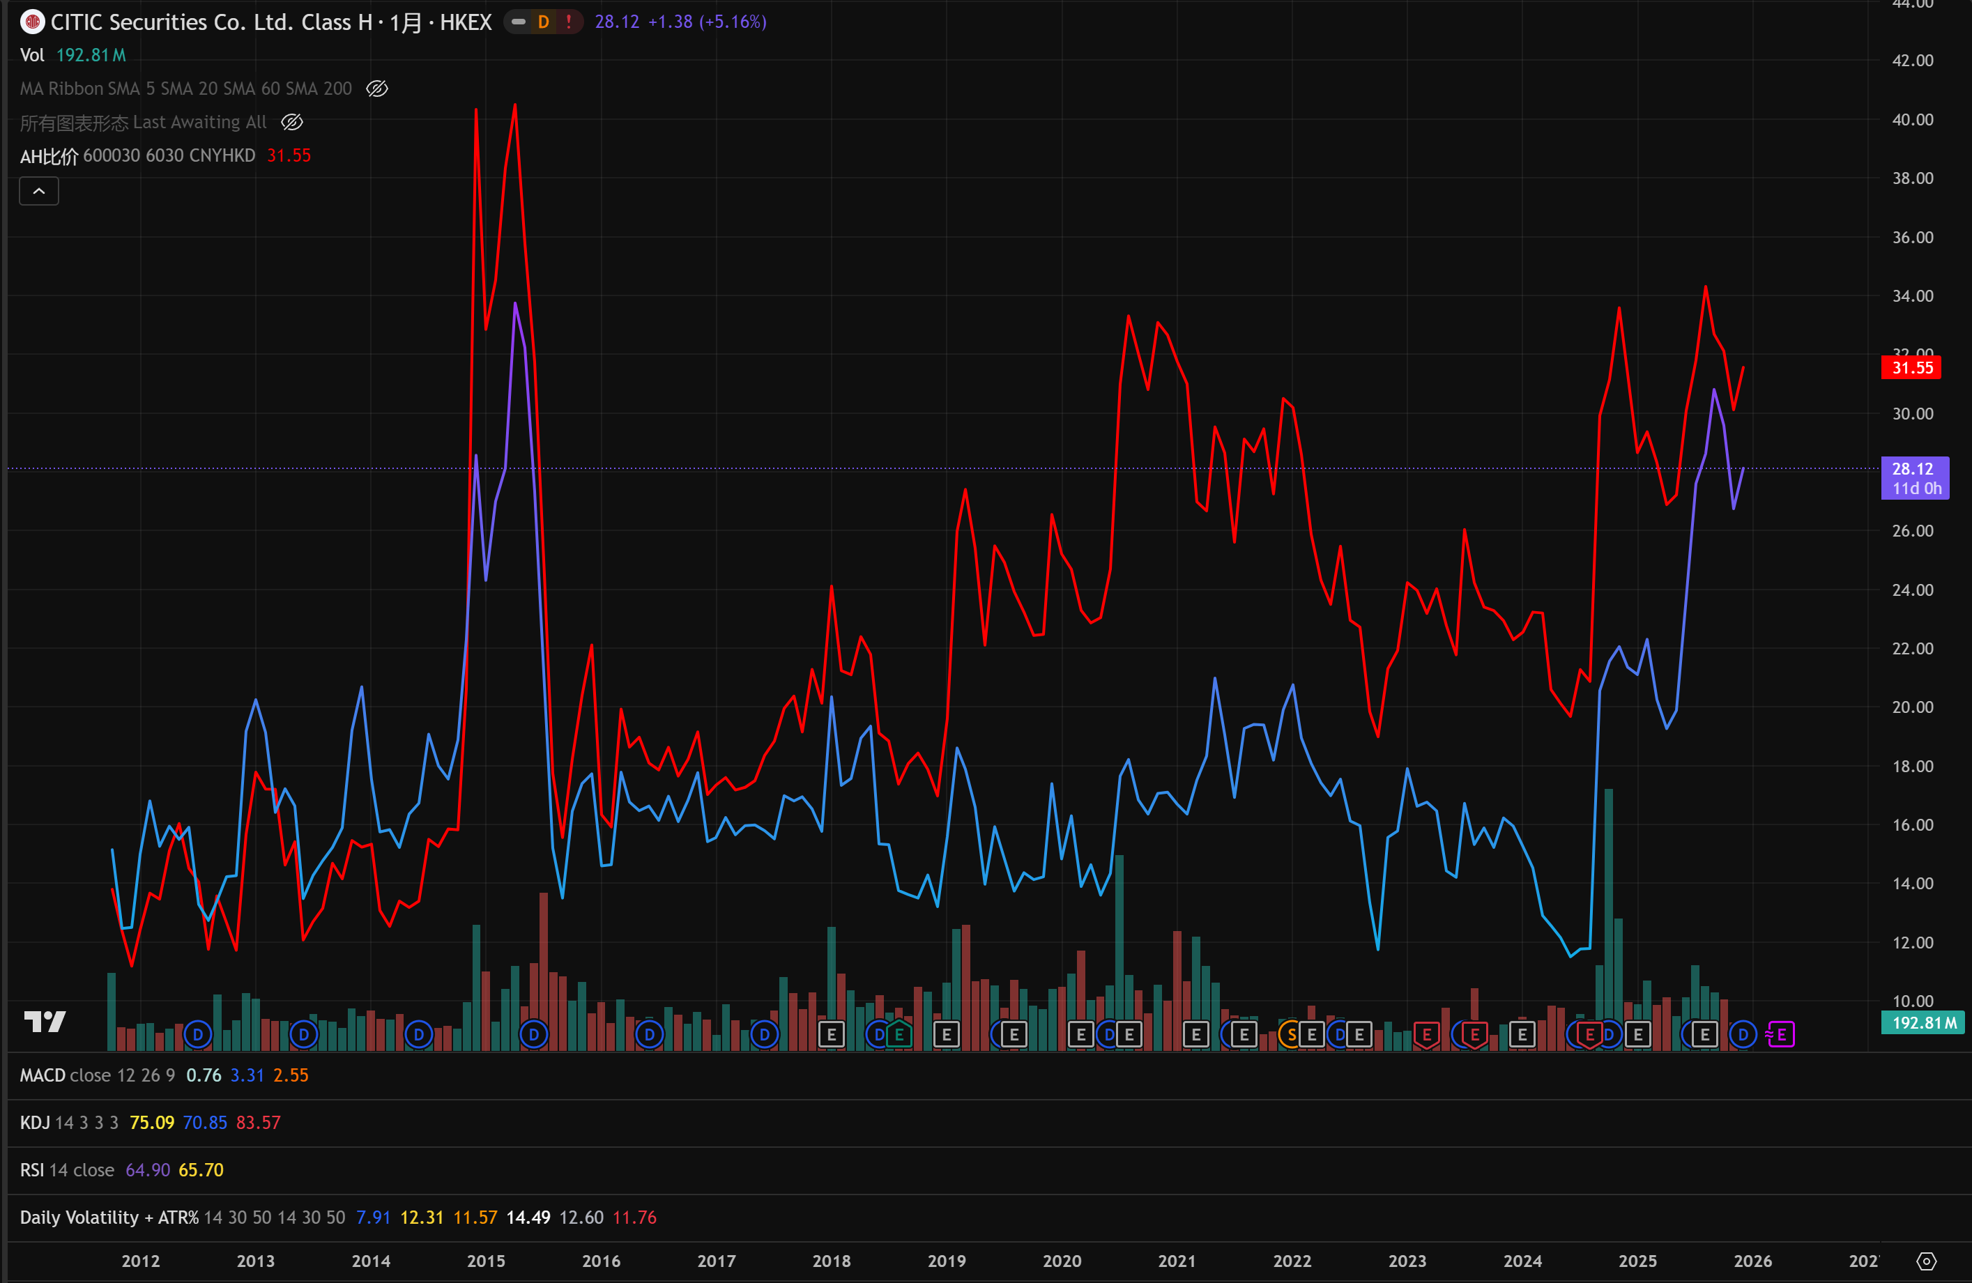
Task: Click the red exclamation data warning icon
Action: (568, 22)
